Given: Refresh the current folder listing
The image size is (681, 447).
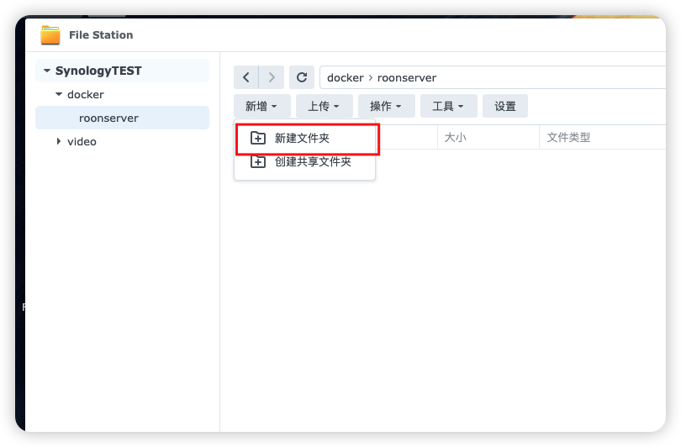Looking at the screenshot, I should point(302,77).
